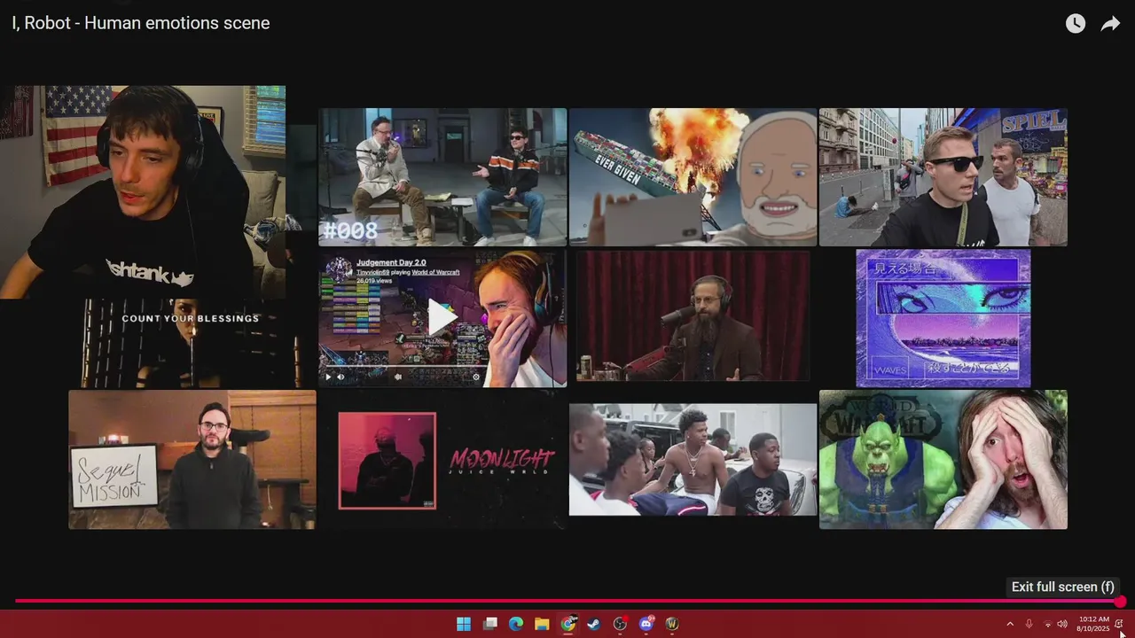The height and width of the screenshot is (638, 1135).
Task: Switch to Google Chrome in the taskbar
Action: [568, 624]
